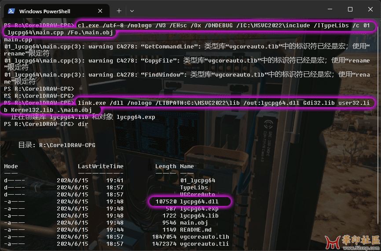
Task: Click the lycpg64.lib and lycpg64.exp creation message
Action: coord(83,117)
